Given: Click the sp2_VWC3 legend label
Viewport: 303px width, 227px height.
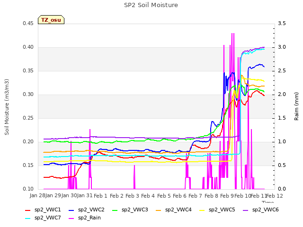Looking at the screenshot, I should [x=134, y=210].
